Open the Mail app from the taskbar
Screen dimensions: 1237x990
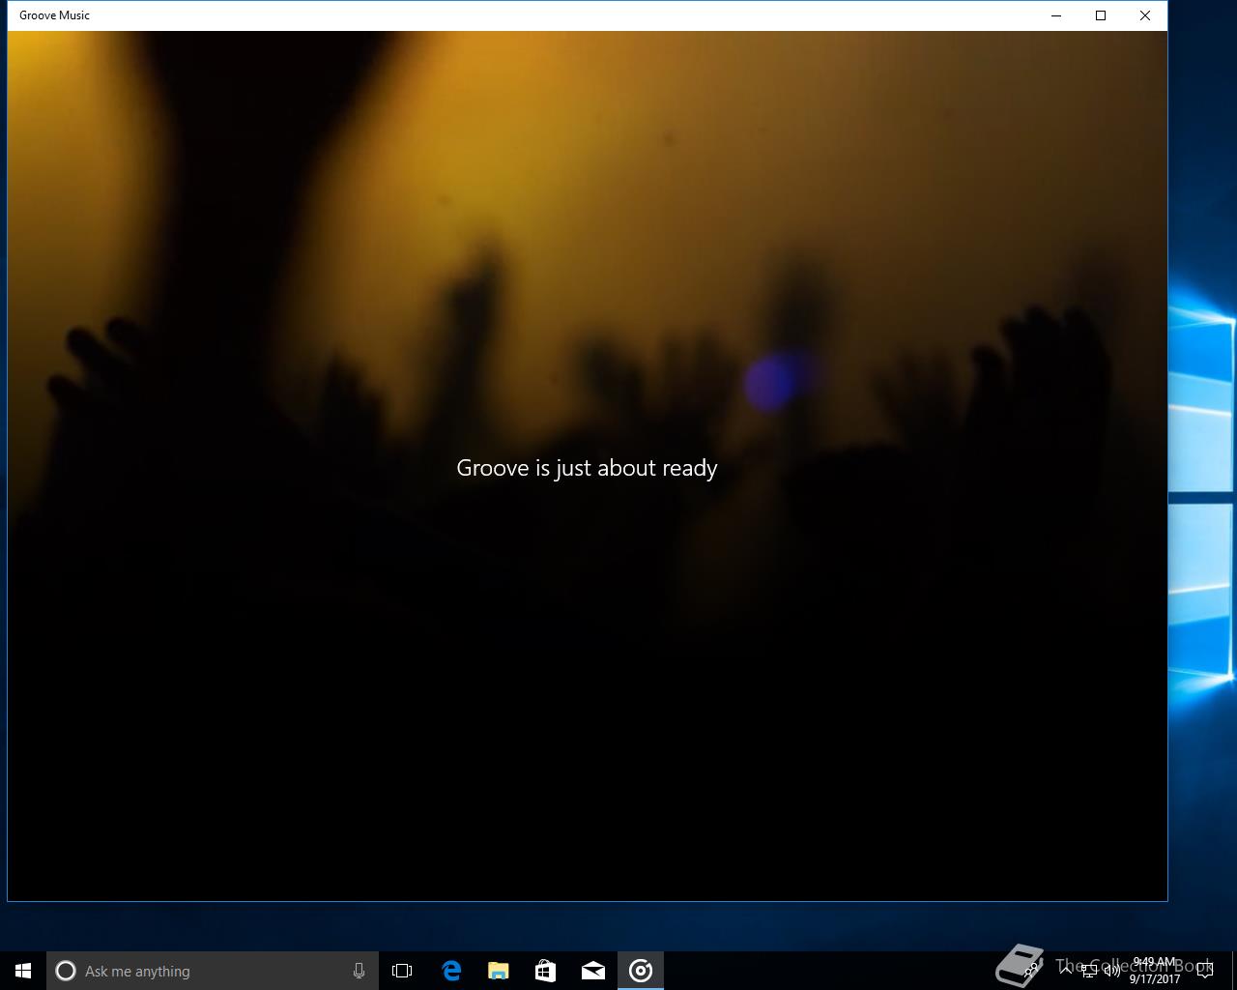pyautogui.click(x=593, y=971)
